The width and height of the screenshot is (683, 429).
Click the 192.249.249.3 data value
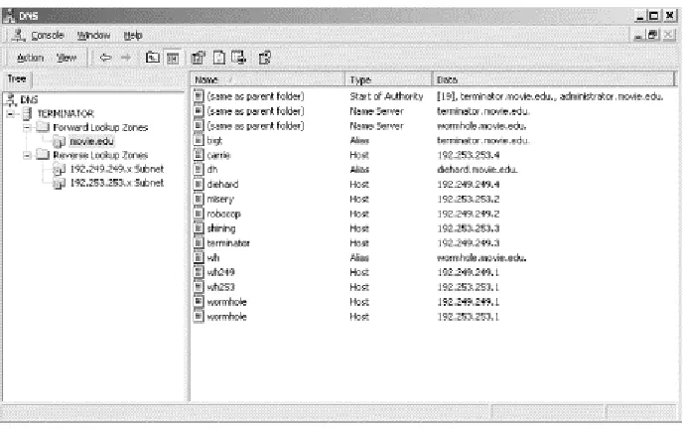pyautogui.click(x=469, y=243)
